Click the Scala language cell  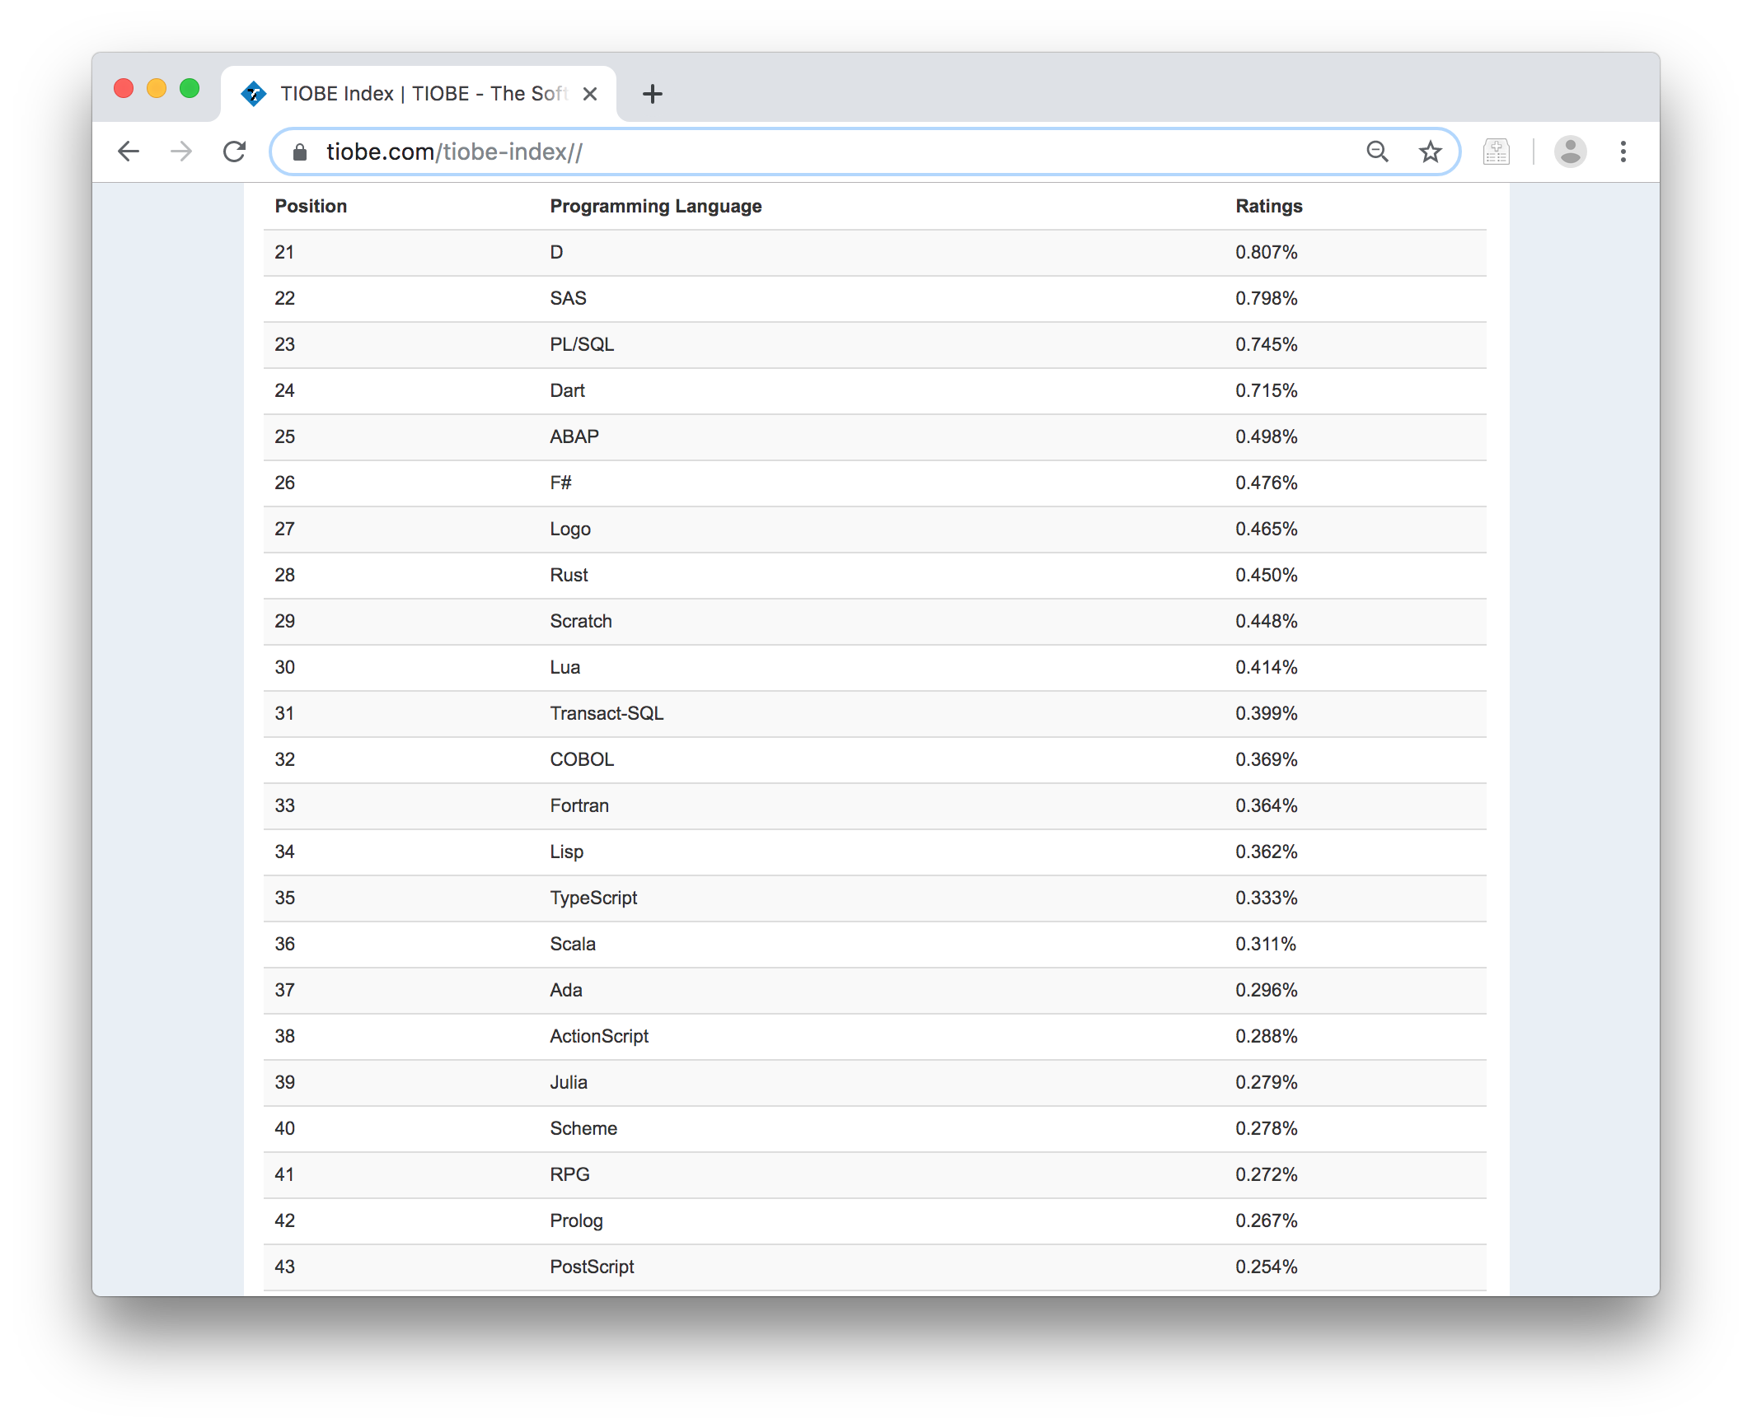pyautogui.click(x=573, y=944)
